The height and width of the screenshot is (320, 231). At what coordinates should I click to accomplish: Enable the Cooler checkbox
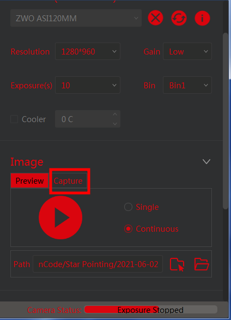pyautogui.click(x=14, y=119)
